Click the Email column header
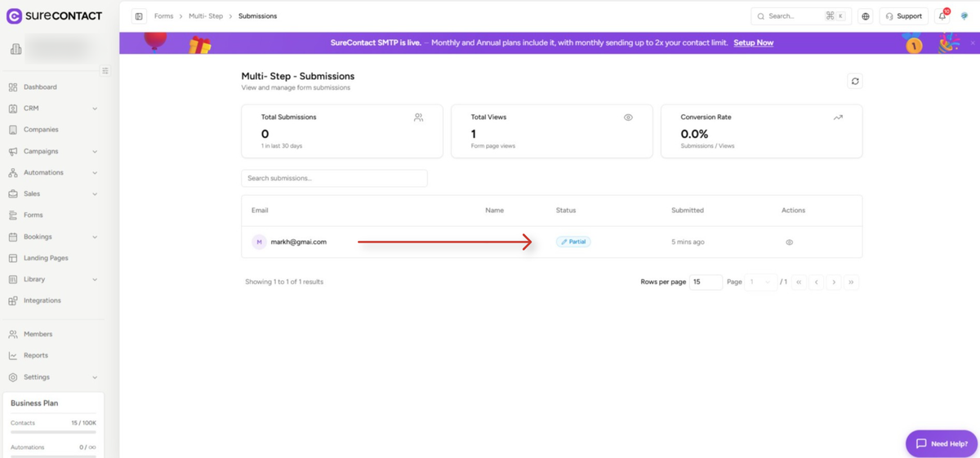Image resolution: width=980 pixels, height=458 pixels. point(260,211)
